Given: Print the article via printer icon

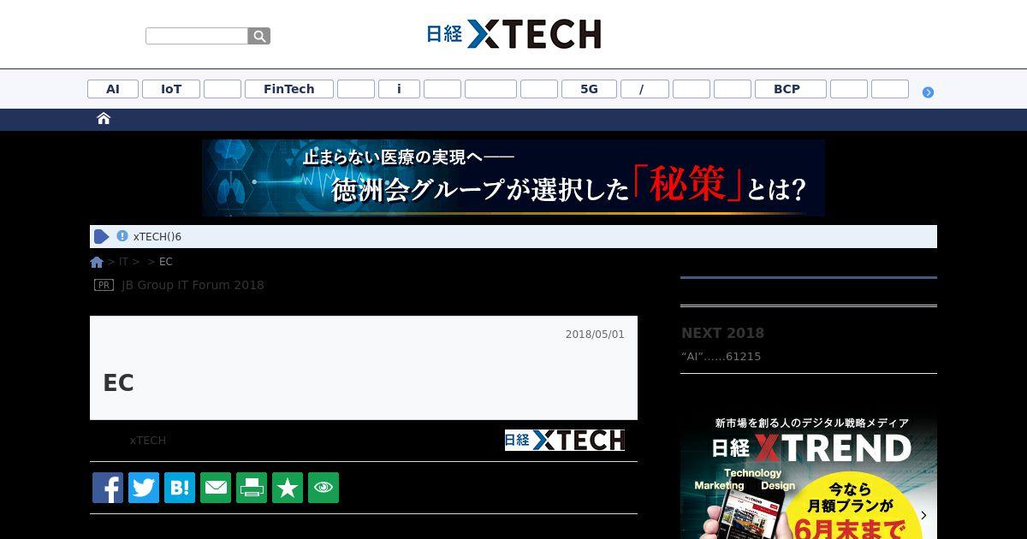Looking at the screenshot, I should coord(252,488).
